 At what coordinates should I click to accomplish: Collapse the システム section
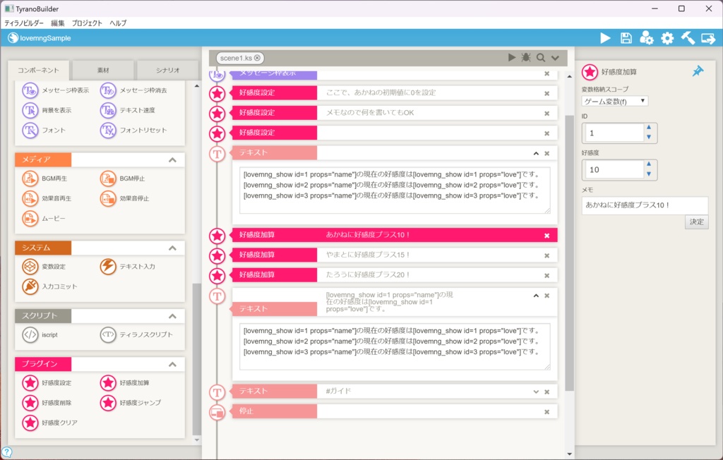pos(172,248)
